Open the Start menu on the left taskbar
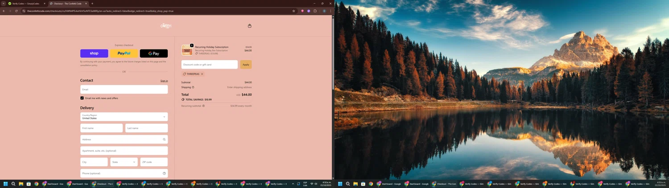This screenshot has width=669, height=188. 6,184
